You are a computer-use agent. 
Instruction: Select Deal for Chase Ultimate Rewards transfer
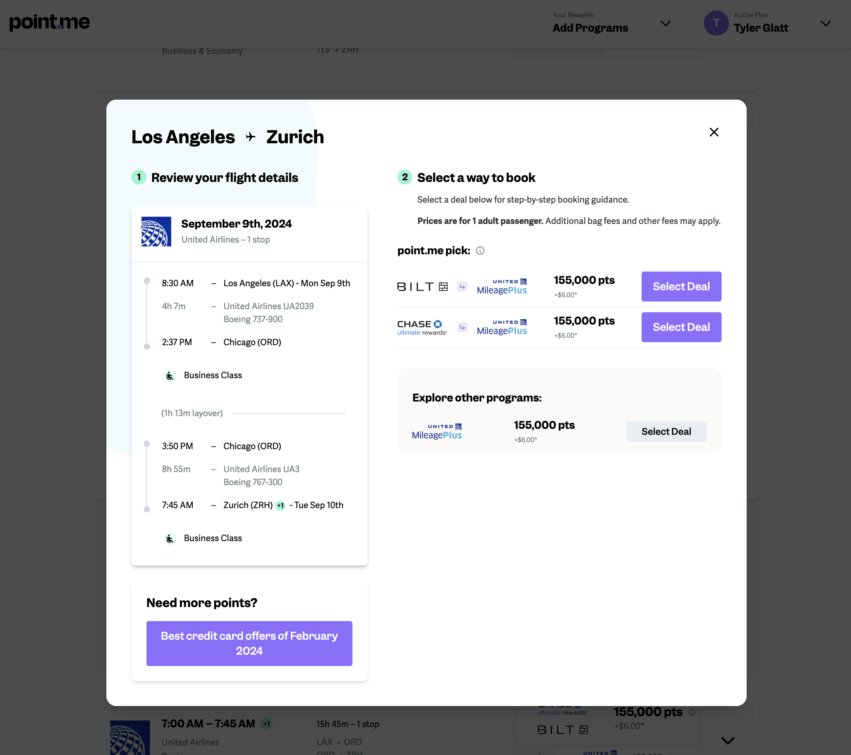tap(681, 328)
